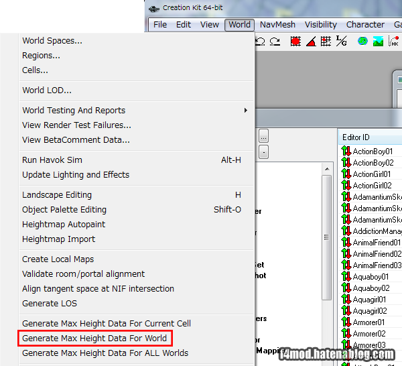Viewport: 402px width, 366px height.
Task: Select Aquagirl02 row
Action: click(371, 311)
